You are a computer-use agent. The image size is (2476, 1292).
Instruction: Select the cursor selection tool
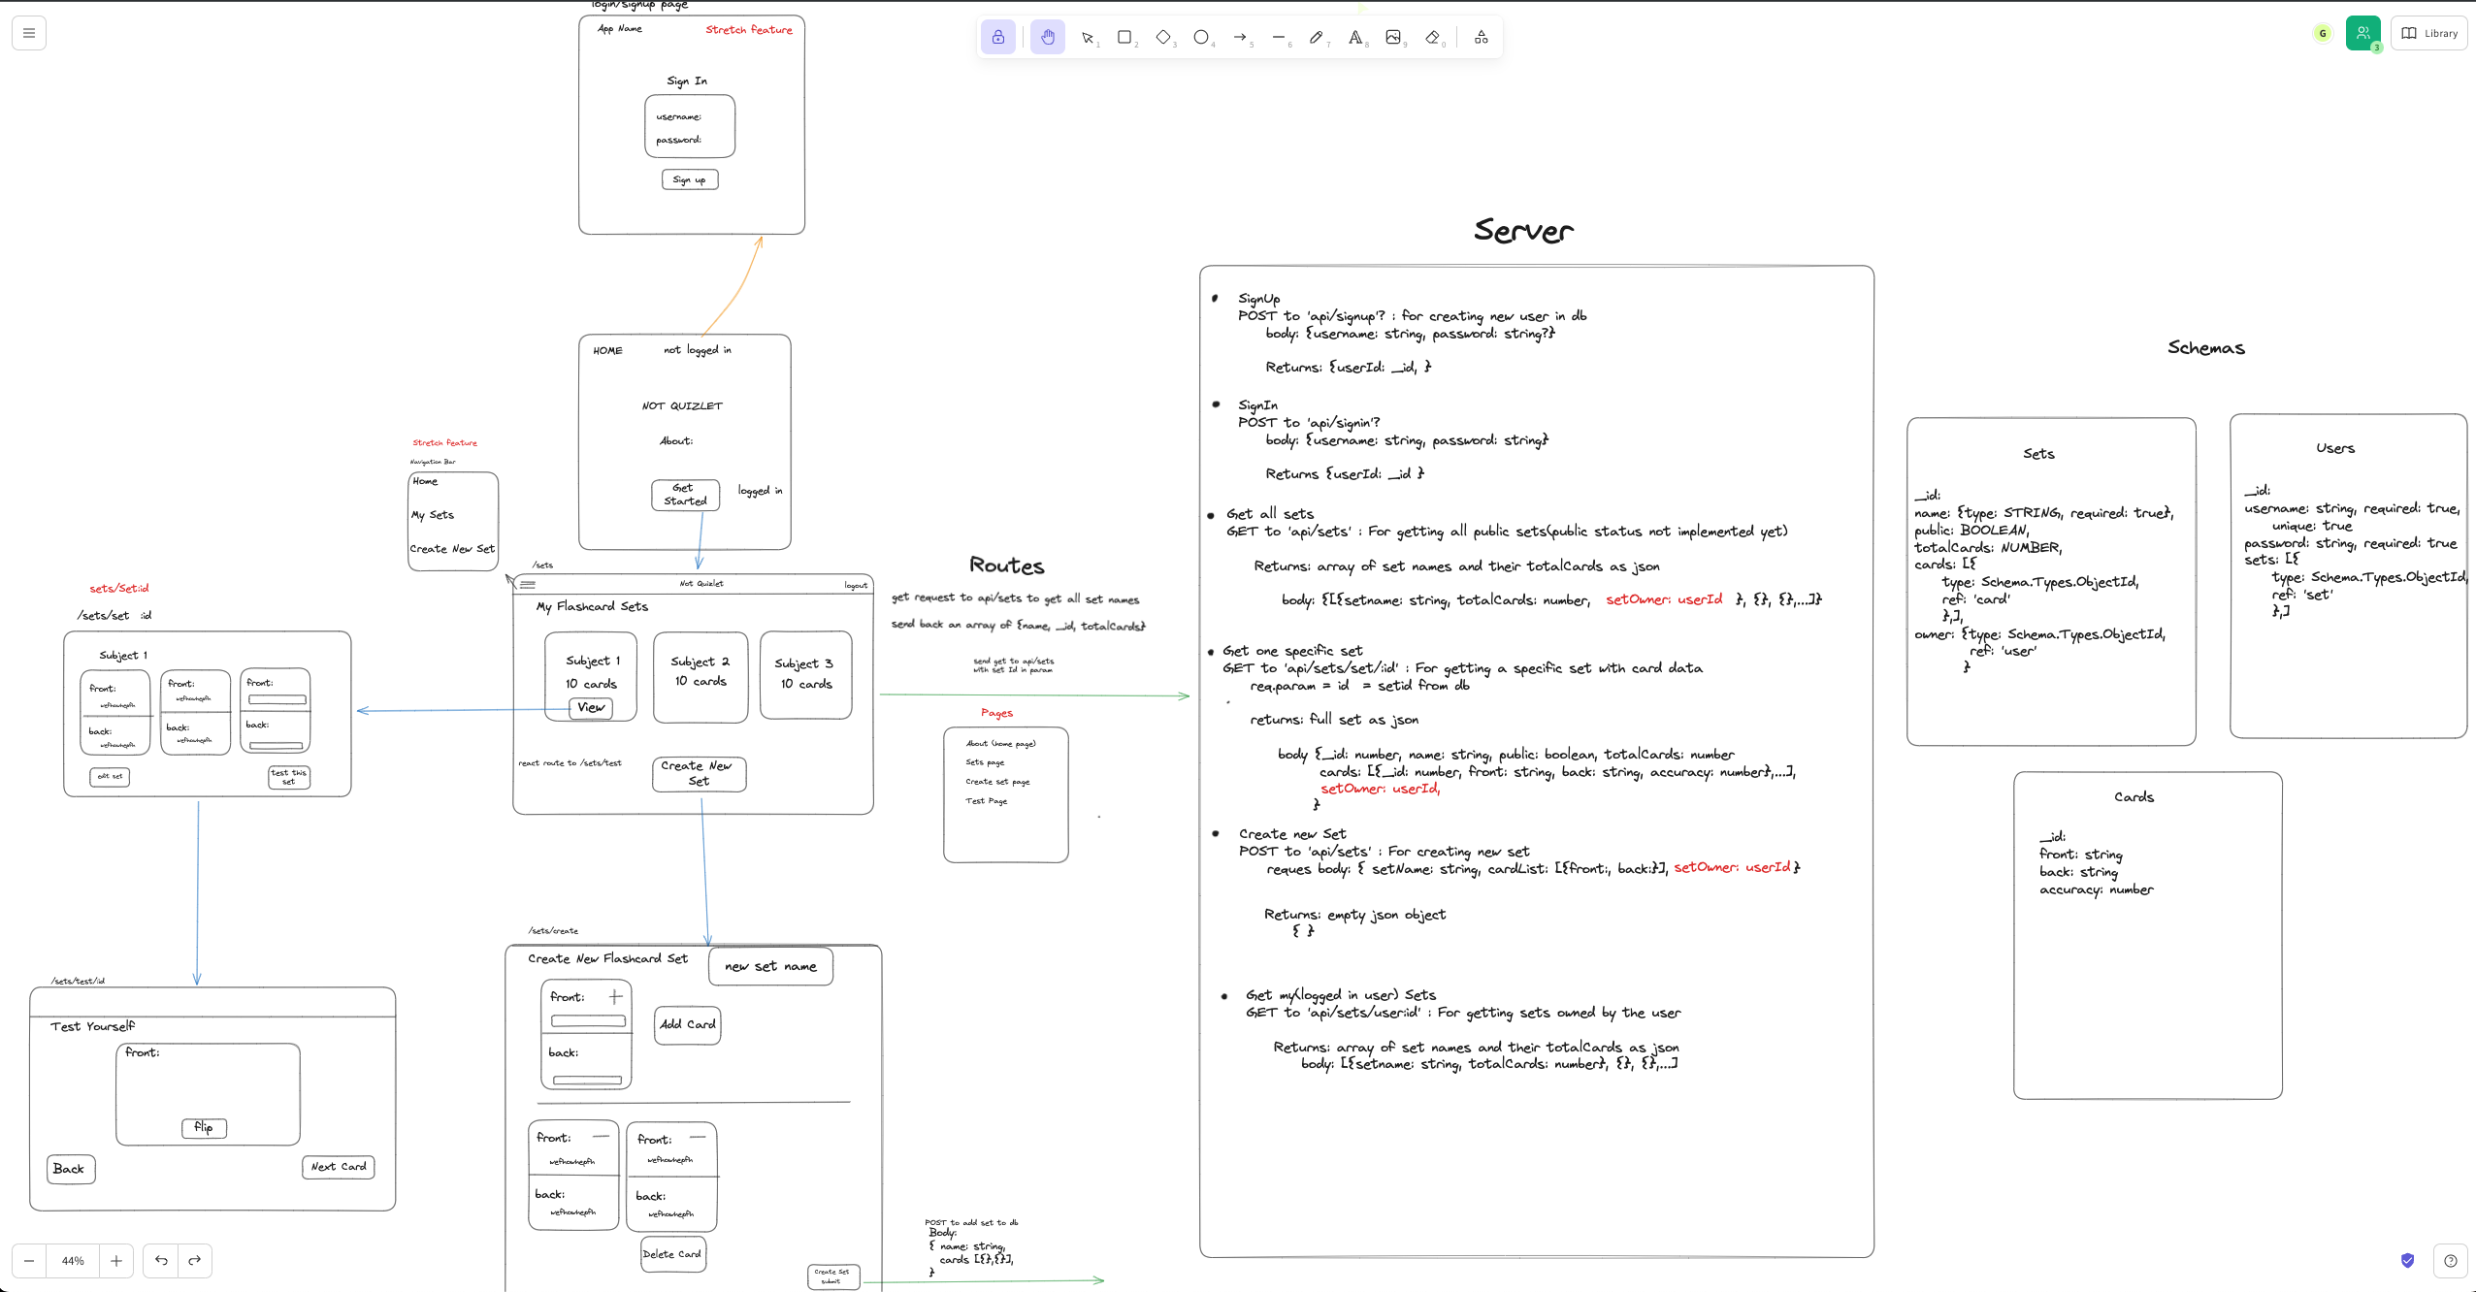1090,37
